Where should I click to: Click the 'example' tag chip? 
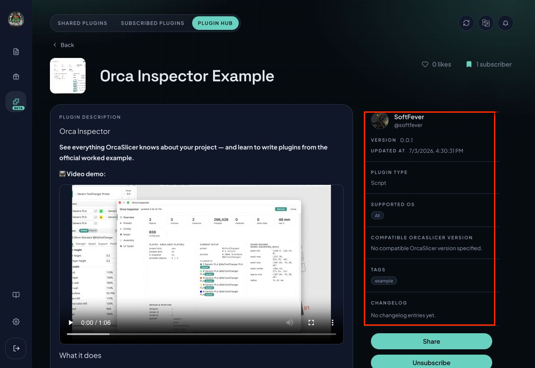384,281
